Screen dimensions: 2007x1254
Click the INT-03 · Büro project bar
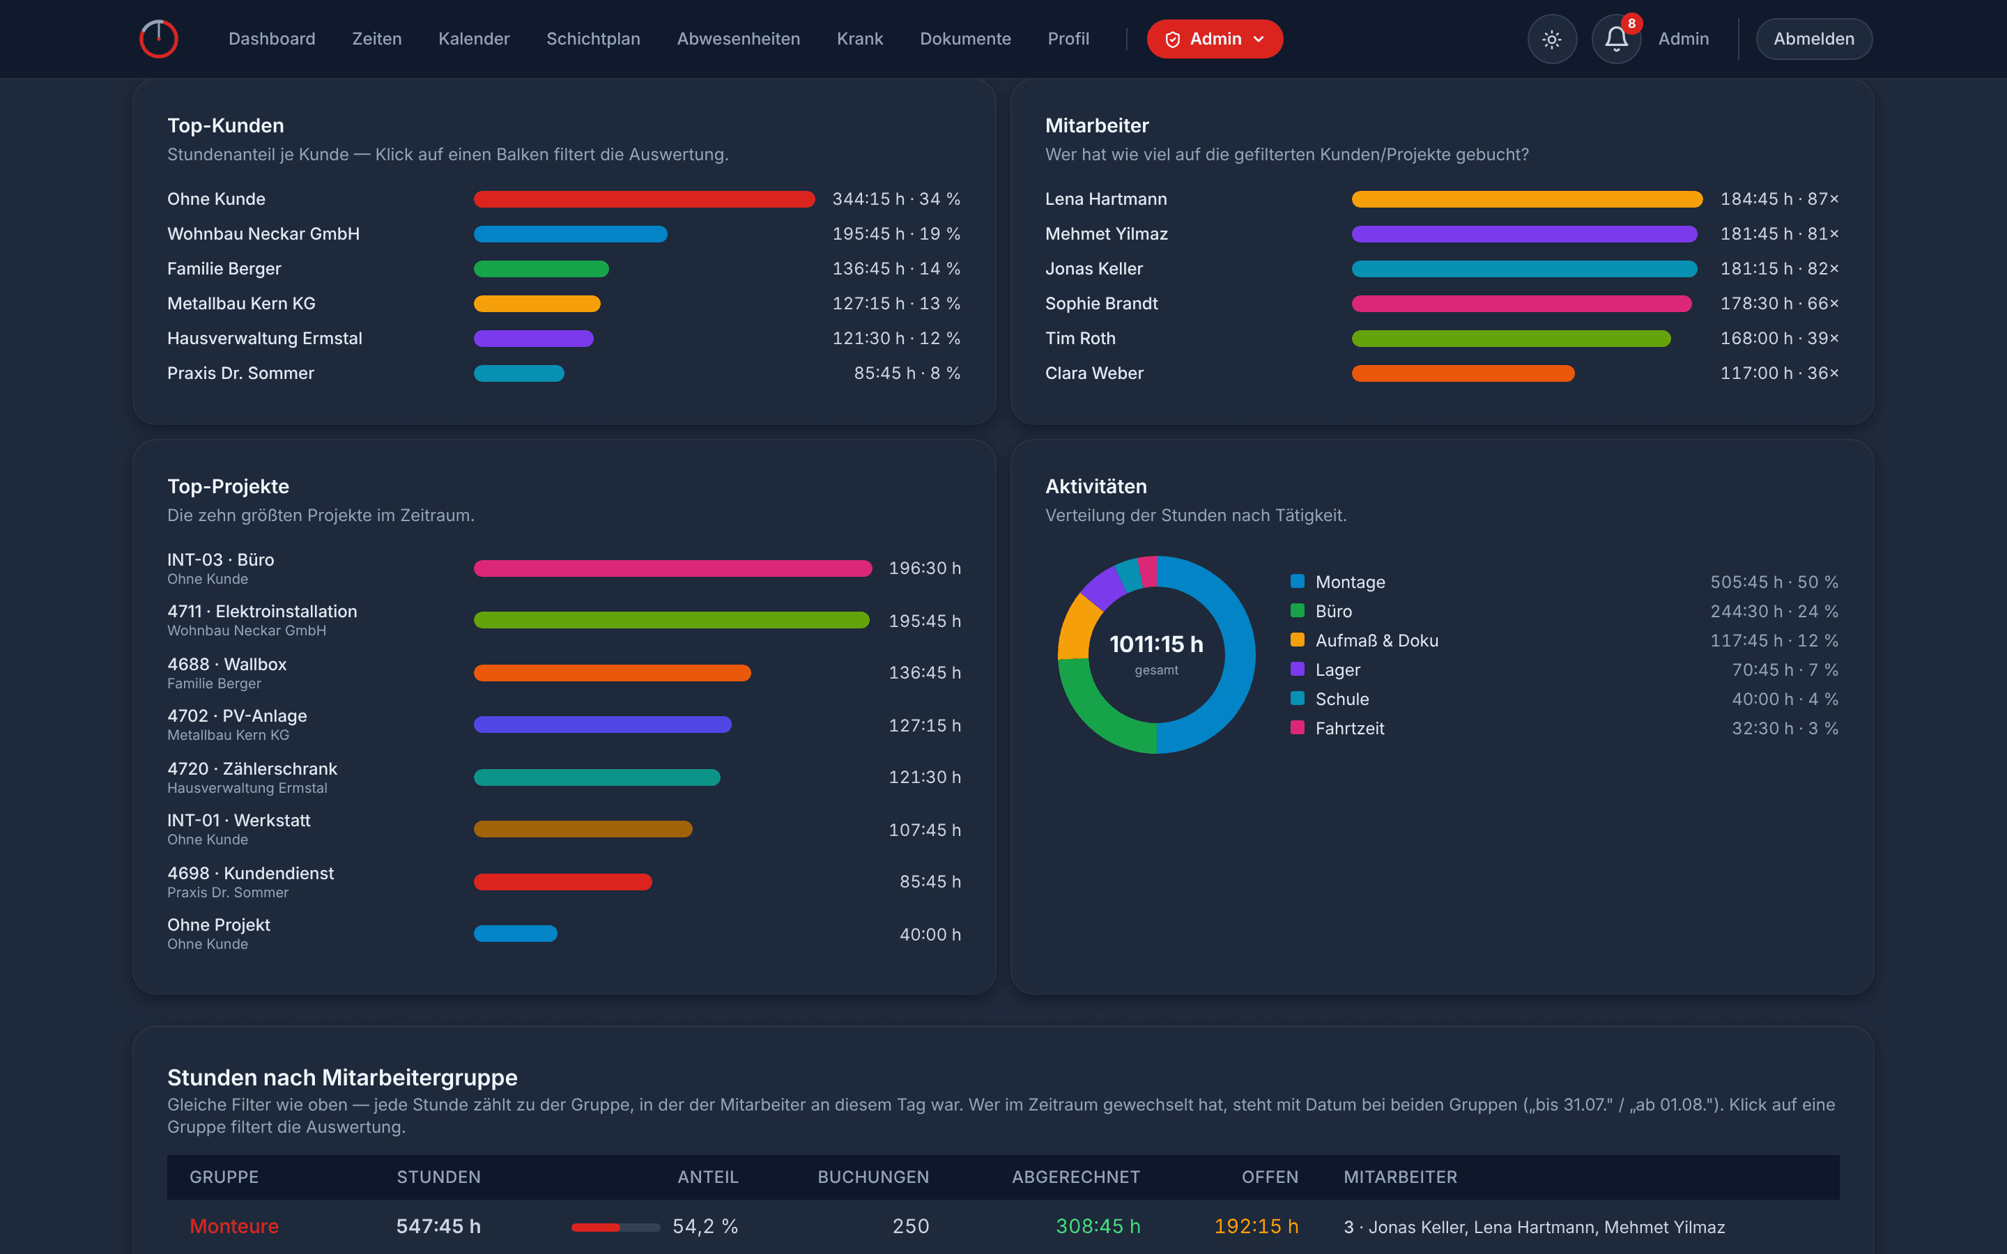(672, 568)
